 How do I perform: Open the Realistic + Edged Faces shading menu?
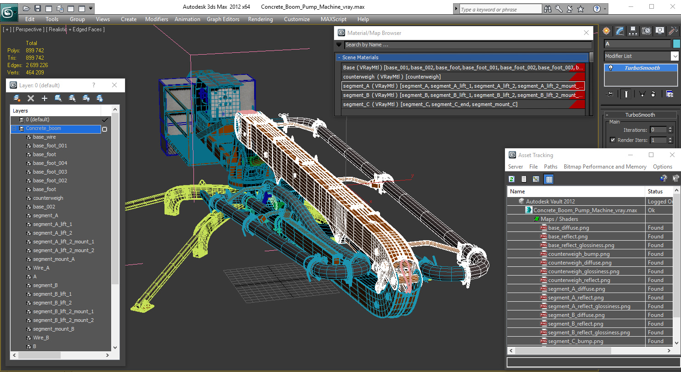[76, 29]
